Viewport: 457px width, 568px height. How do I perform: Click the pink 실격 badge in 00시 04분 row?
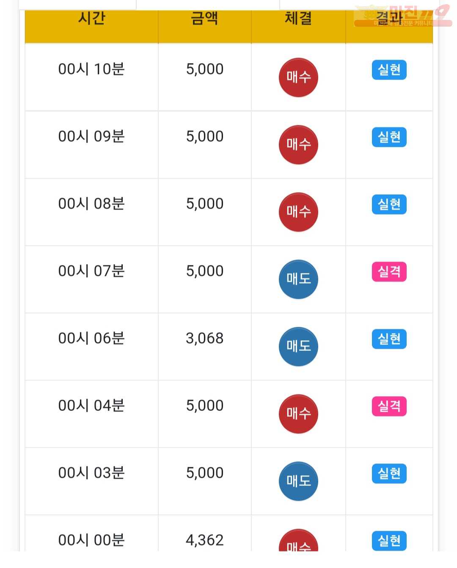point(389,406)
